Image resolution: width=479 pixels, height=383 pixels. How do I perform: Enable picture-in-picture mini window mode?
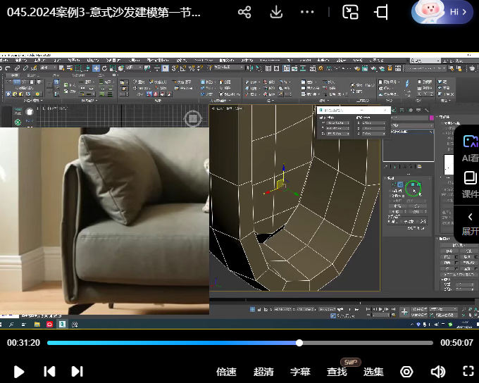click(350, 13)
